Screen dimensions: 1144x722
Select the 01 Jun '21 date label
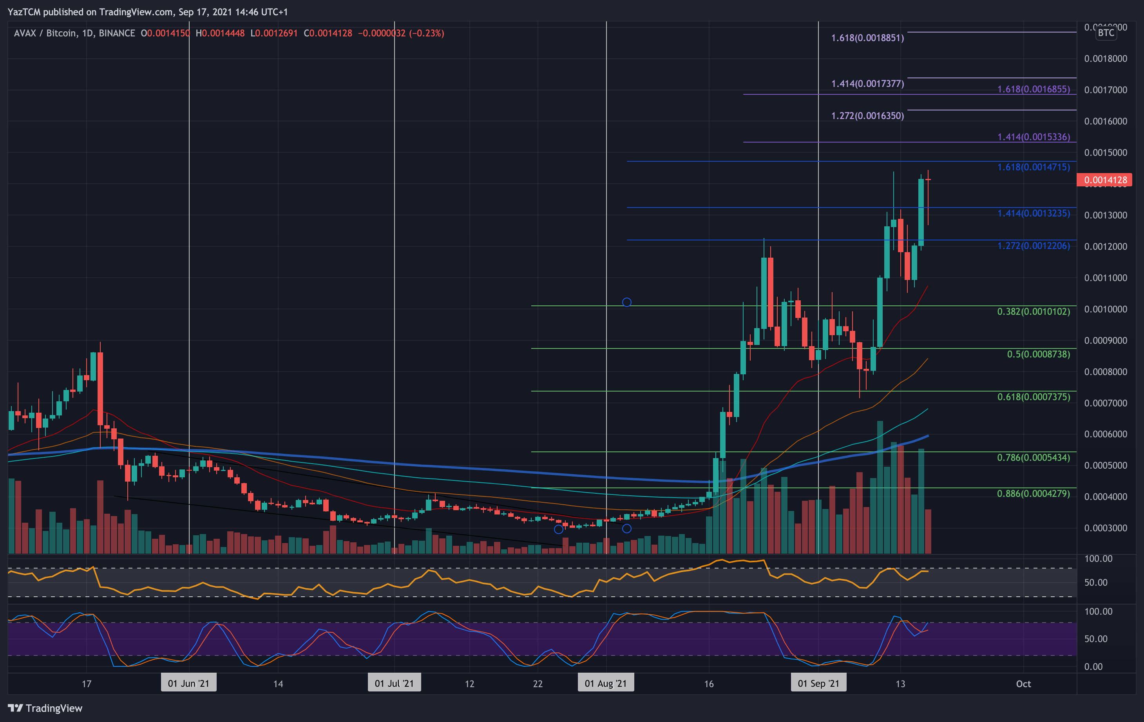coord(188,682)
